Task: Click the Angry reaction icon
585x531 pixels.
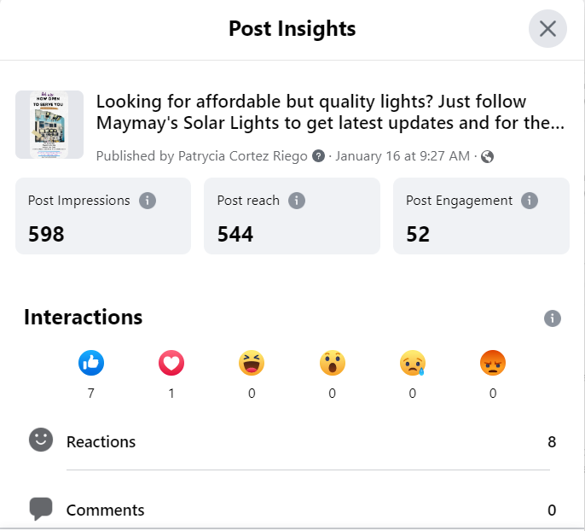Action: [x=492, y=364]
